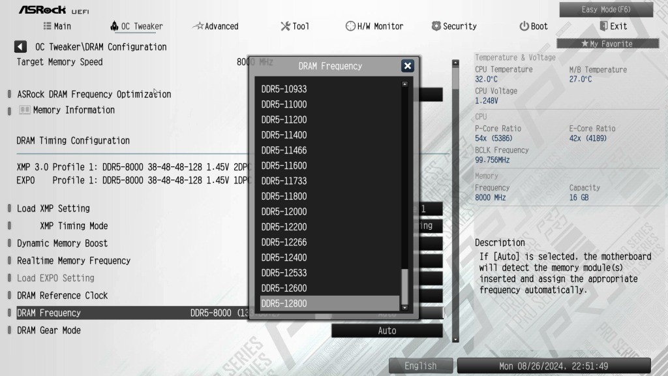The width and height of the screenshot is (668, 376).
Task: Click main page scrollbar up arrow
Action: [x=455, y=63]
